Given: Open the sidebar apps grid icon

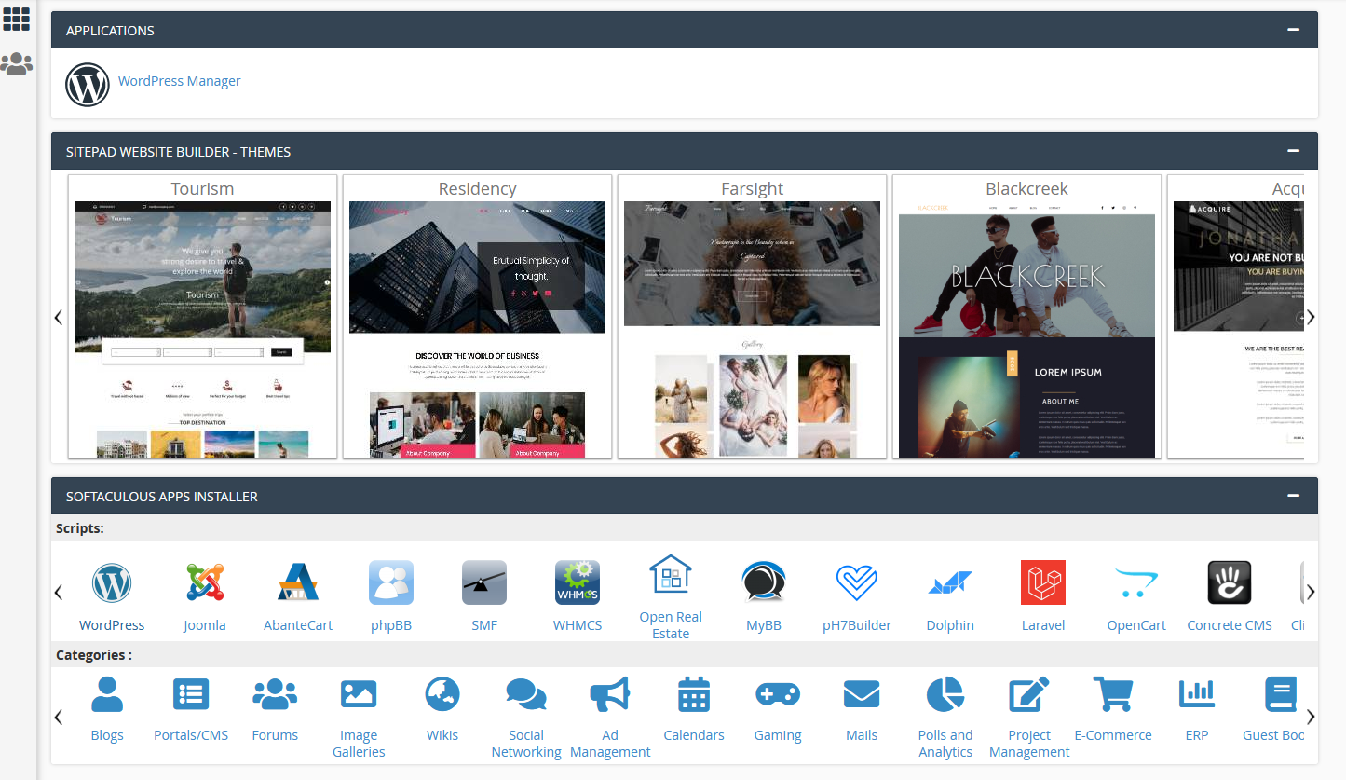Looking at the screenshot, I should (x=16, y=19).
